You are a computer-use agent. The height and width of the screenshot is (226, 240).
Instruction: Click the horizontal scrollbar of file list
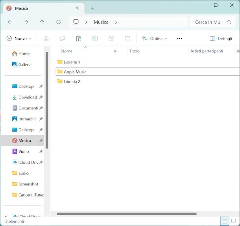click(127, 214)
